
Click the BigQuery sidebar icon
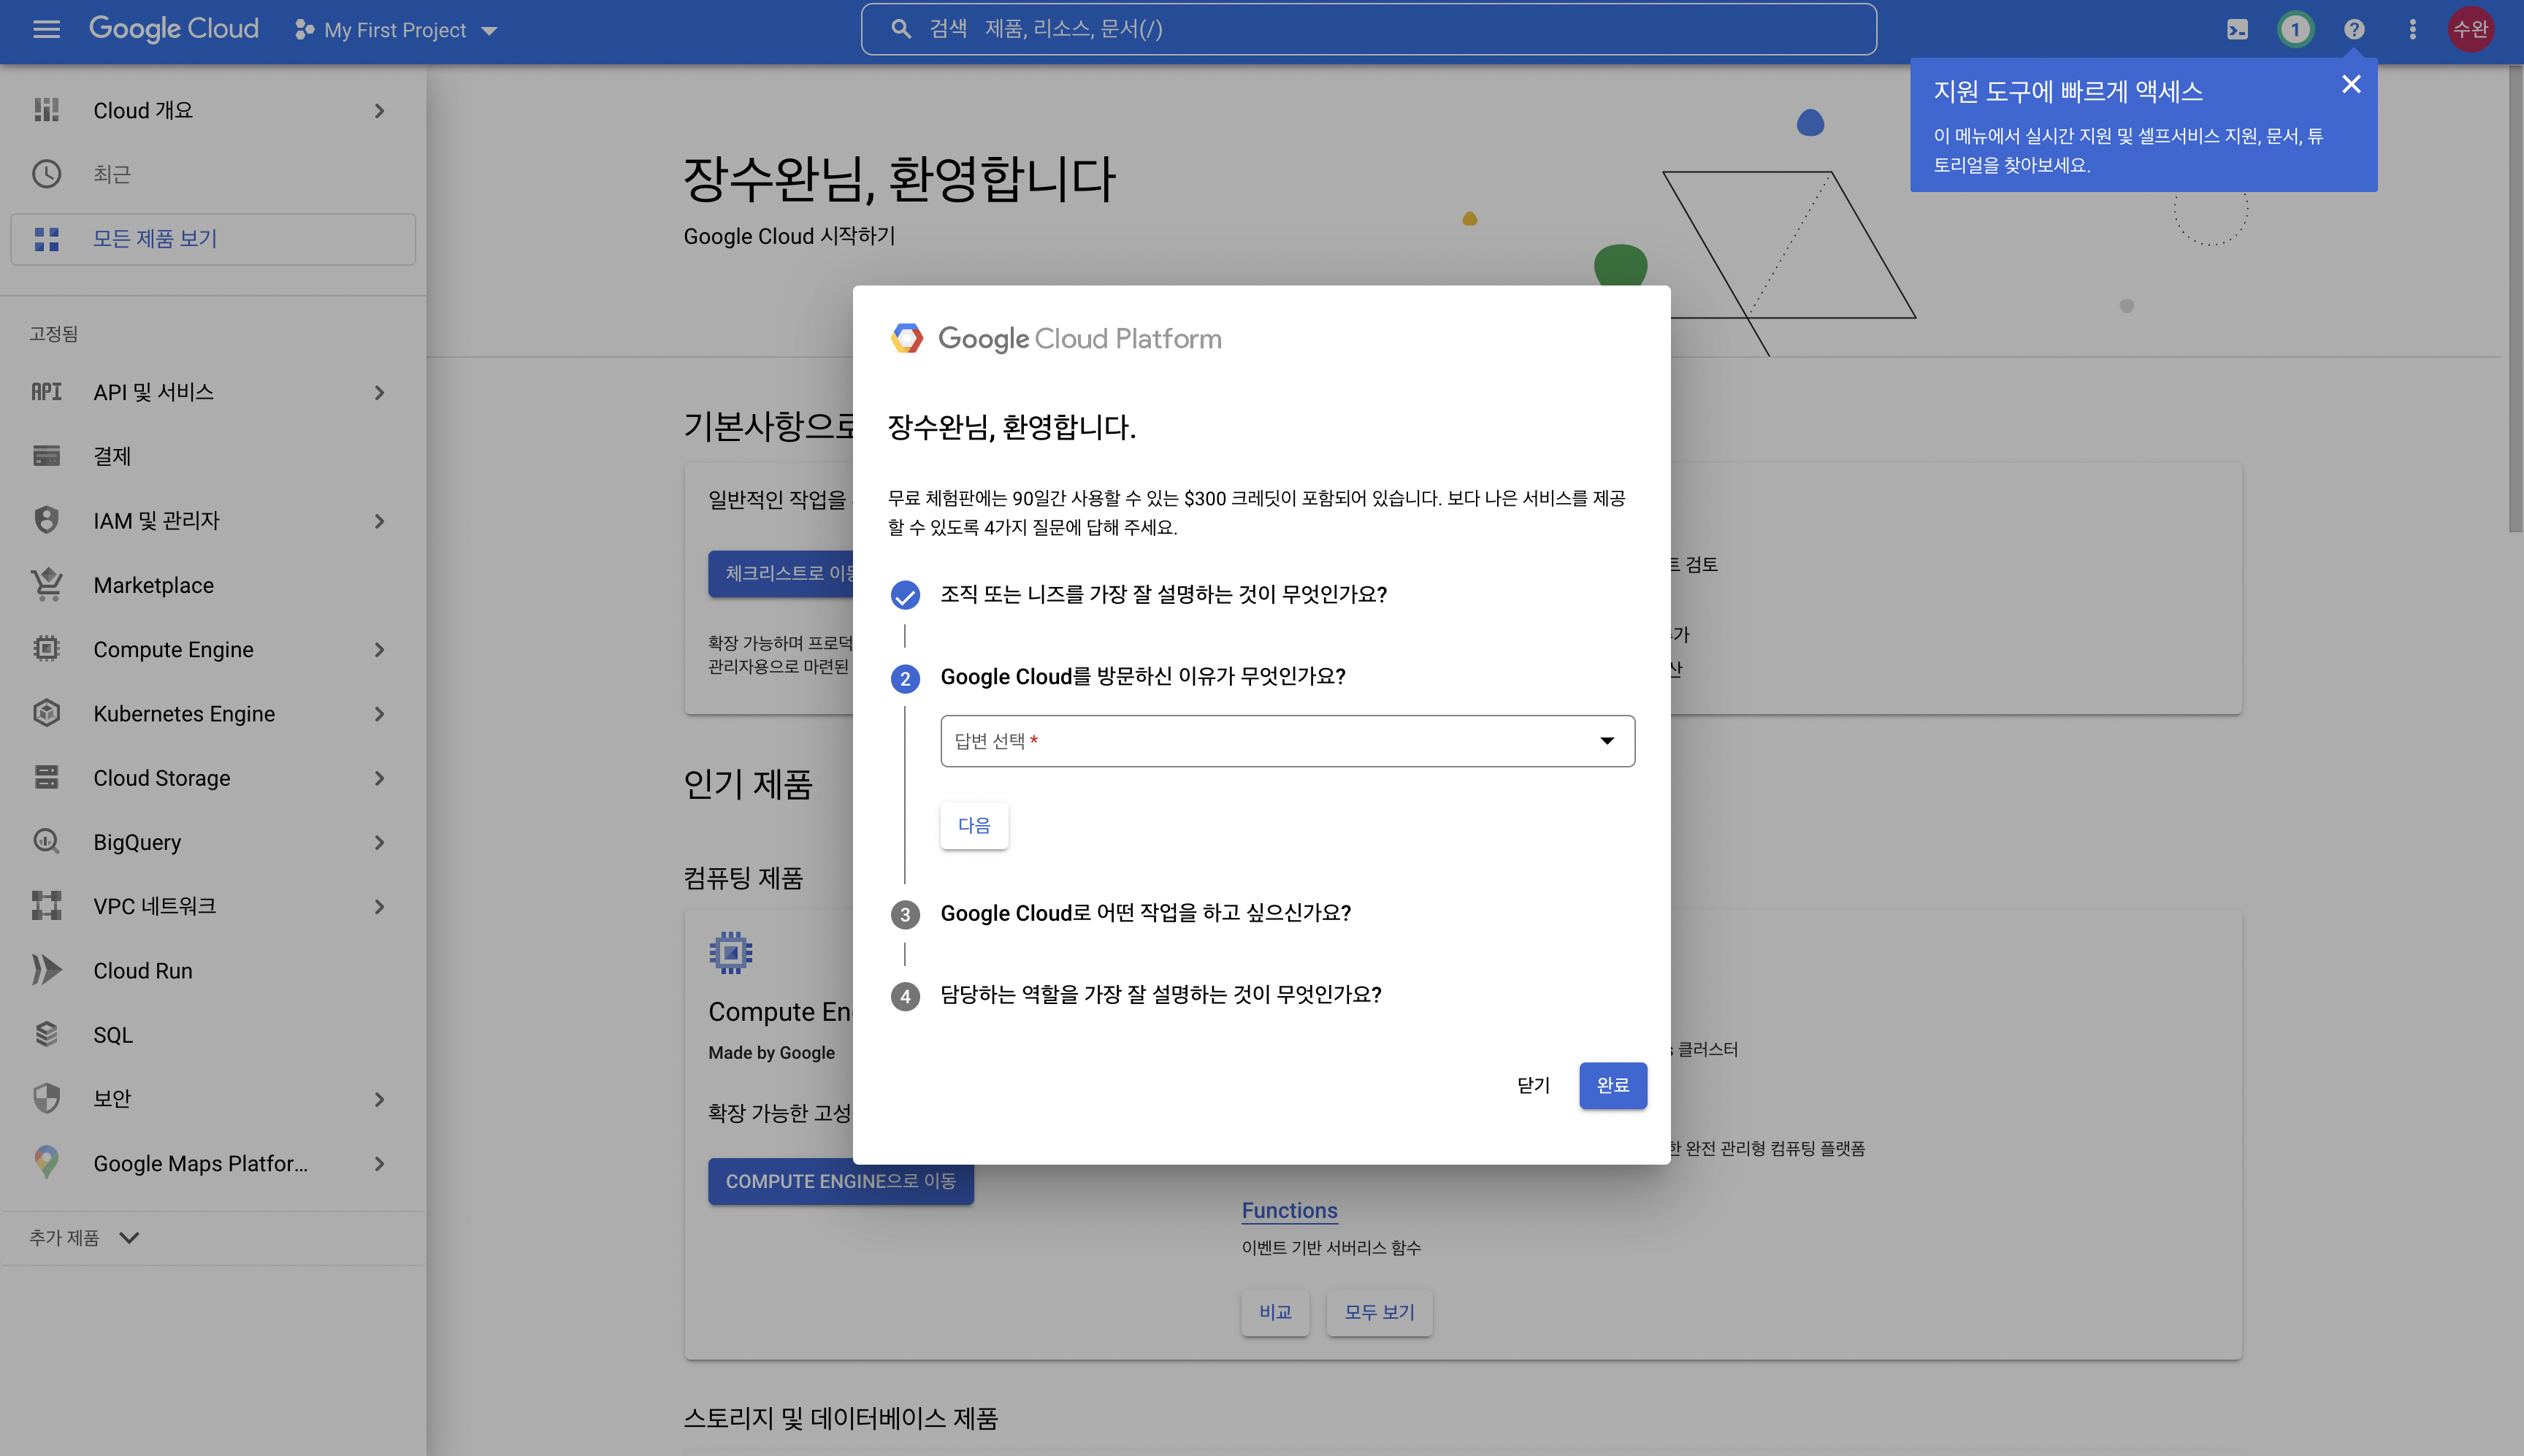(x=46, y=841)
